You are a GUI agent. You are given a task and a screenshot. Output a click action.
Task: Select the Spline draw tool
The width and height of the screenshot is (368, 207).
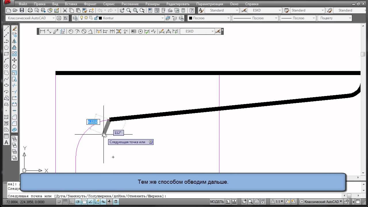point(6,79)
